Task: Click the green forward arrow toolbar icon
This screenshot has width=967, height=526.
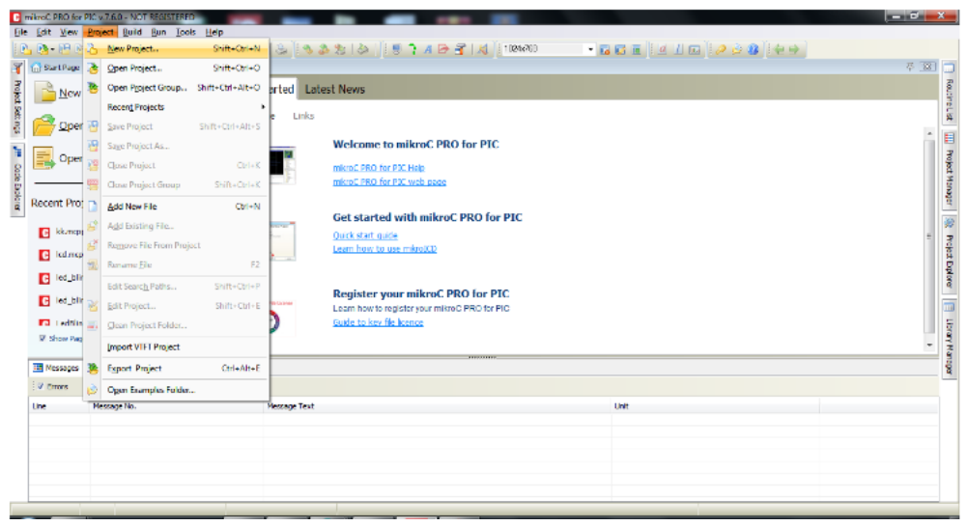Action: coord(794,49)
